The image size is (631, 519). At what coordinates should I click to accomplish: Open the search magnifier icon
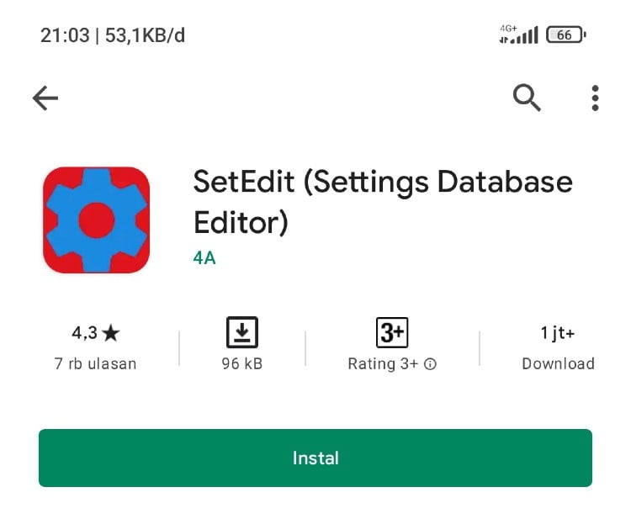(527, 98)
